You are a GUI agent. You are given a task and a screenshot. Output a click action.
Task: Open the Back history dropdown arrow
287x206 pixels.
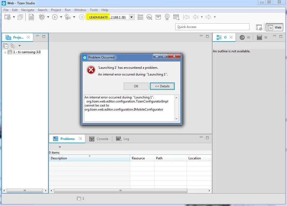(202, 17)
